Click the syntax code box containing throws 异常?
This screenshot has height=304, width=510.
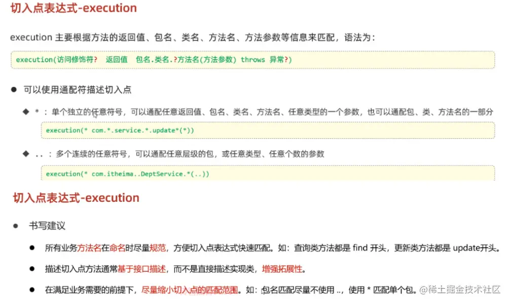click(x=253, y=60)
